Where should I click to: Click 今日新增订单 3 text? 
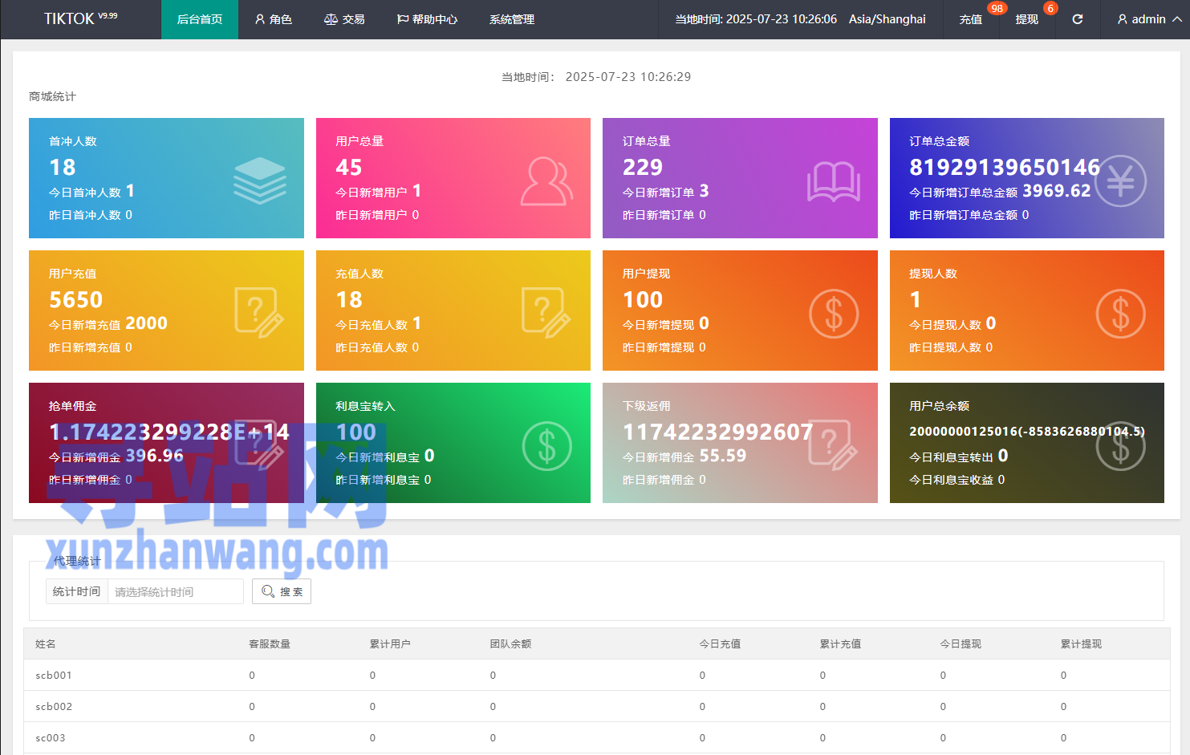666,191
